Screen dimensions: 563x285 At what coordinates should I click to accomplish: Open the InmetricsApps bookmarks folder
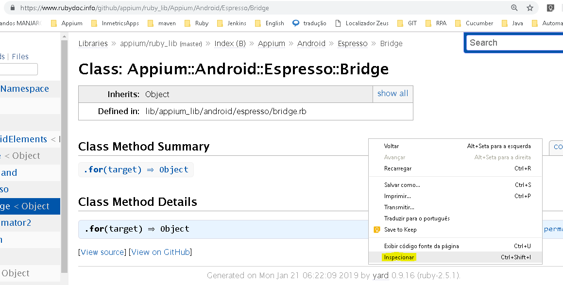115,23
